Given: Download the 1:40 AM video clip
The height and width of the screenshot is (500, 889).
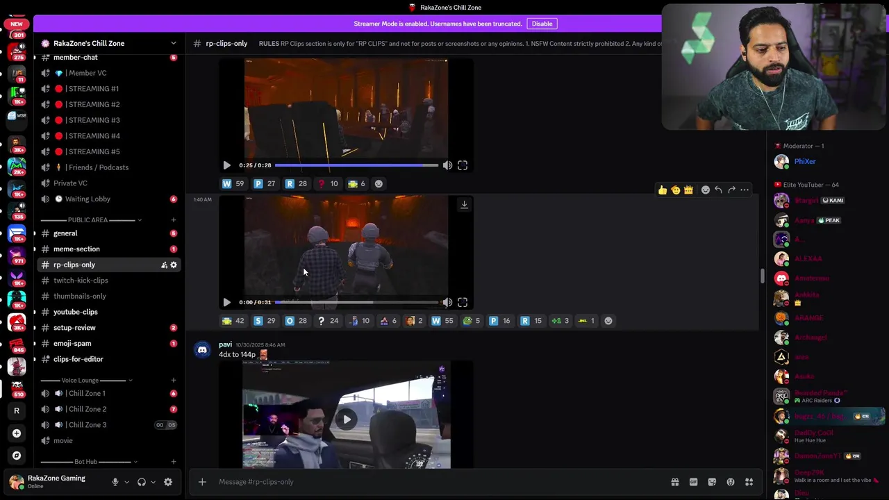Looking at the screenshot, I should pyautogui.click(x=464, y=204).
